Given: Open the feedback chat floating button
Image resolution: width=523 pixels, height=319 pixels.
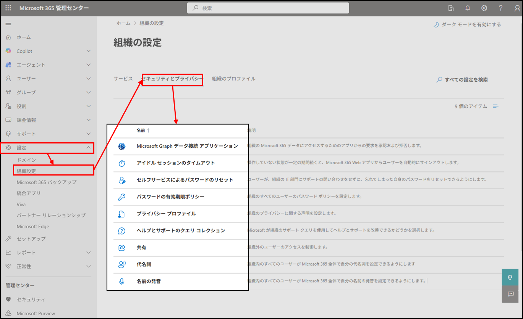Looking at the screenshot, I should (x=511, y=294).
